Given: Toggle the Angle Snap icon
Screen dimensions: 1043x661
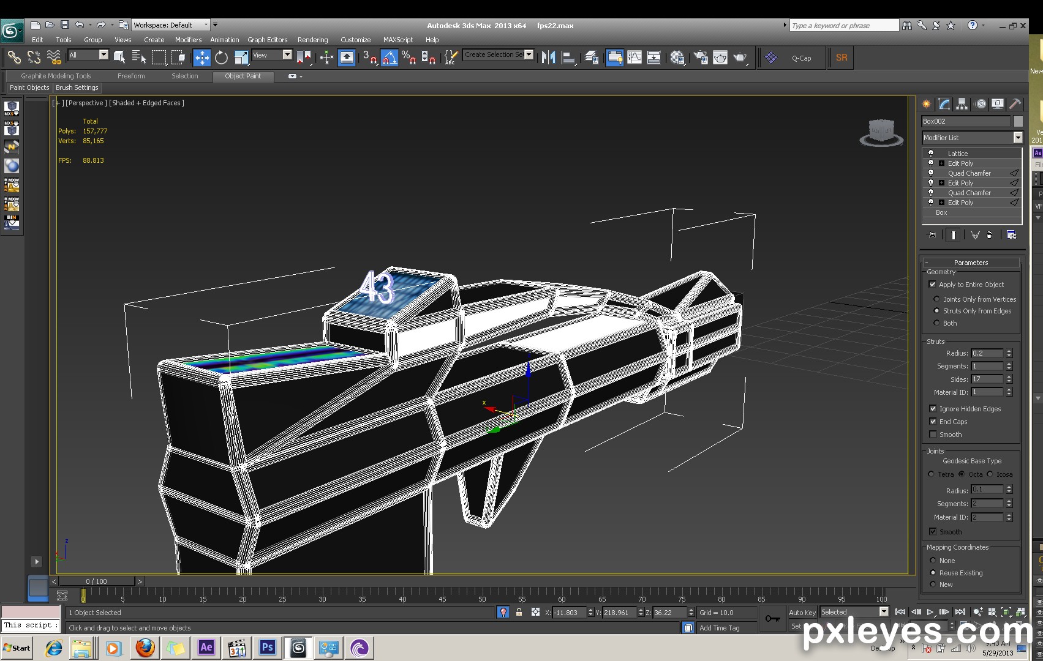Looking at the screenshot, I should coord(389,58).
